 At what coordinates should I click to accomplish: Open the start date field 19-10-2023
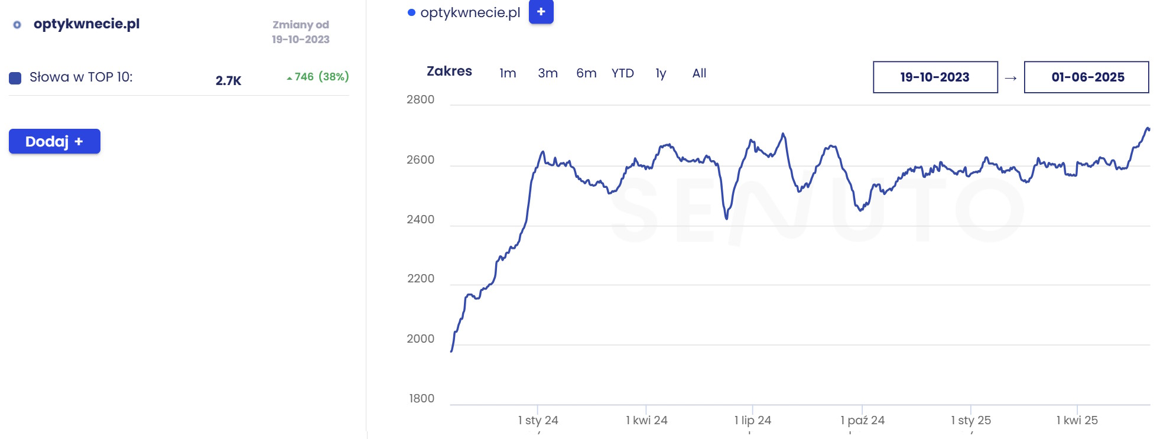935,77
